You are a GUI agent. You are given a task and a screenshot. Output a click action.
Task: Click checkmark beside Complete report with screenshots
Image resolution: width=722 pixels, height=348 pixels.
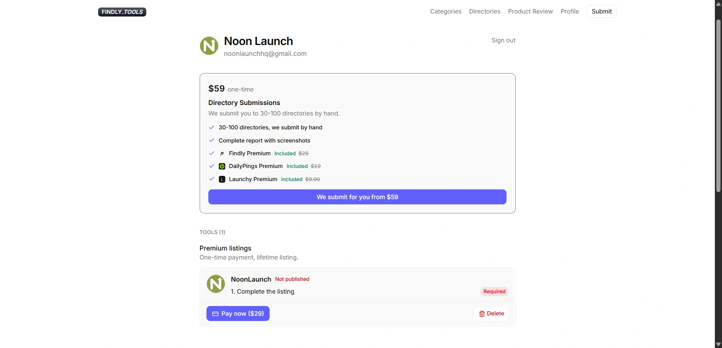click(x=211, y=140)
